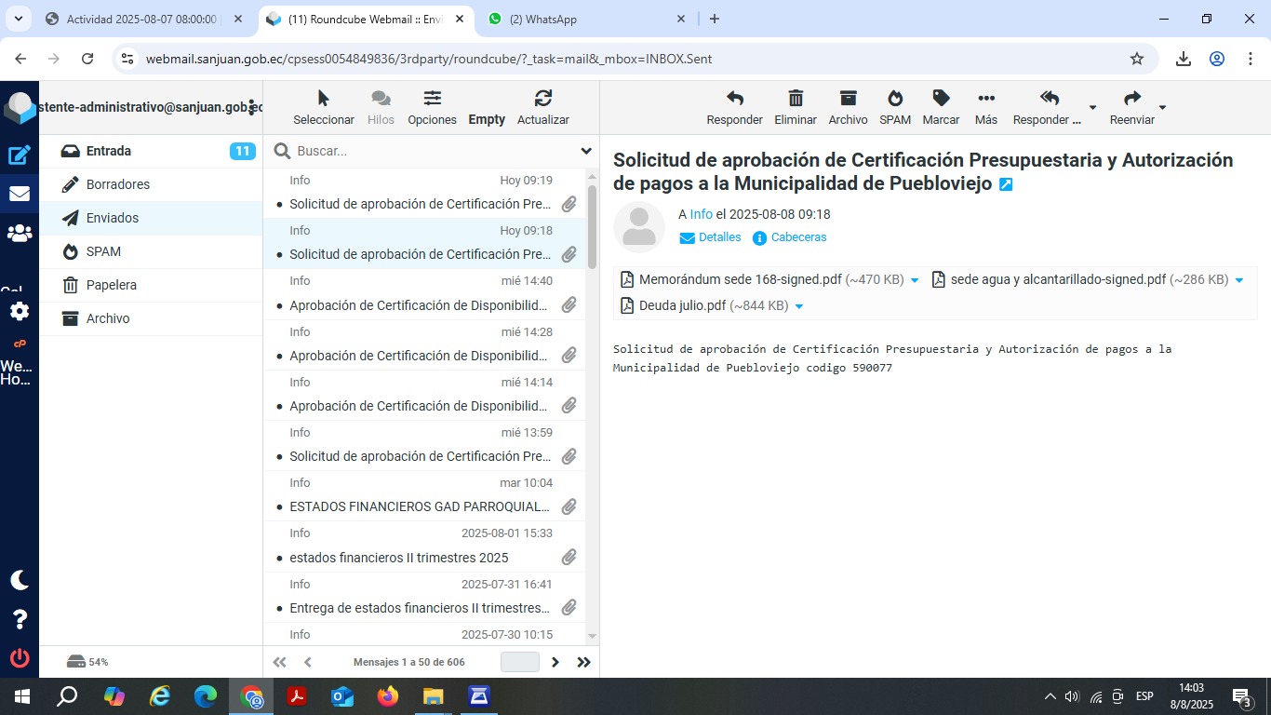The image size is (1271, 715).
Task: Expand the Reenviar dropdown arrow
Action: pos(1162,107)
